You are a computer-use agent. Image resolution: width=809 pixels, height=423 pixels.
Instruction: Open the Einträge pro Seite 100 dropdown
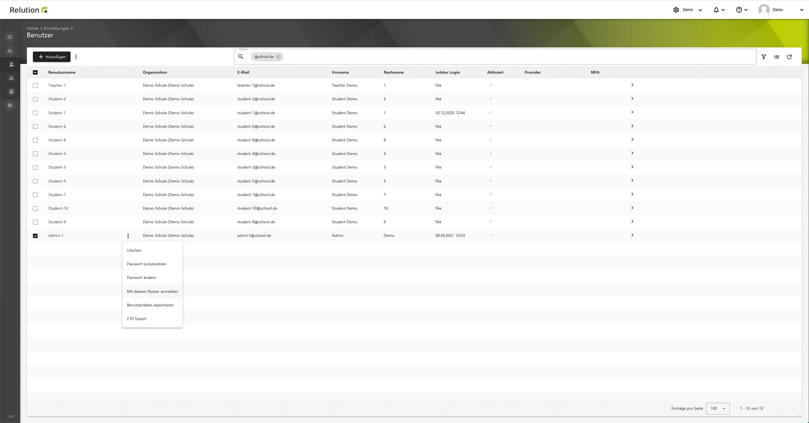pyautogui.click(x=718, y=408)
